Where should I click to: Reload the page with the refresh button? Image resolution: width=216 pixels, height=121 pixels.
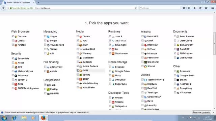click(x=136, y=8)
